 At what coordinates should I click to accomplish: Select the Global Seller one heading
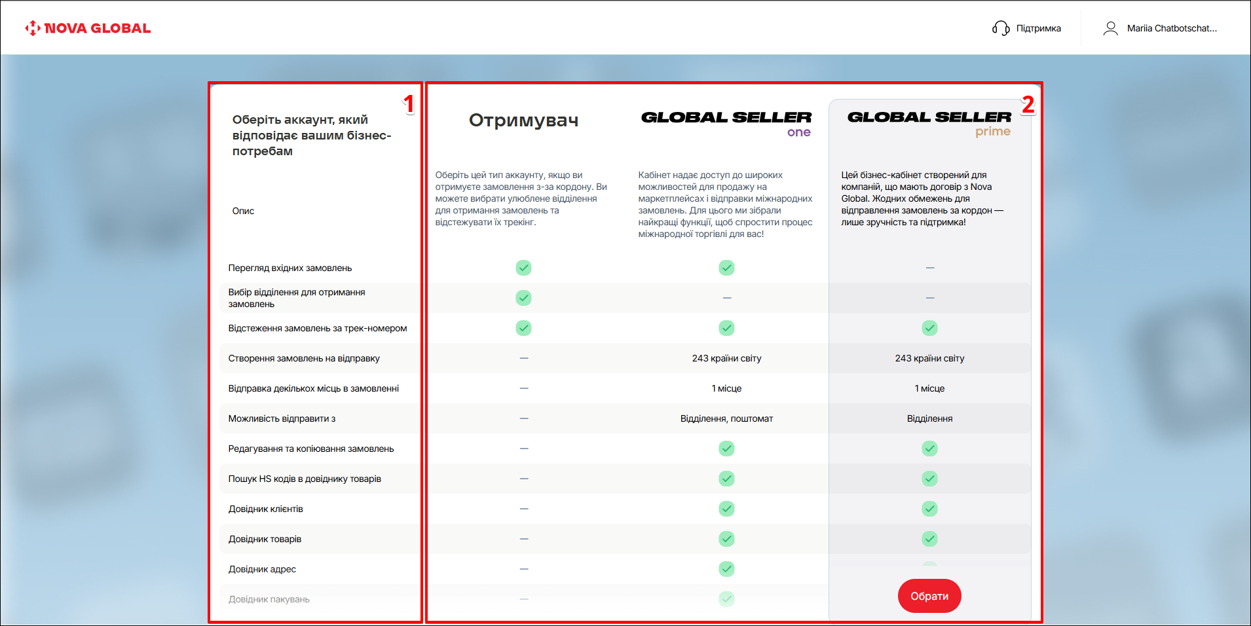point(726,122)
